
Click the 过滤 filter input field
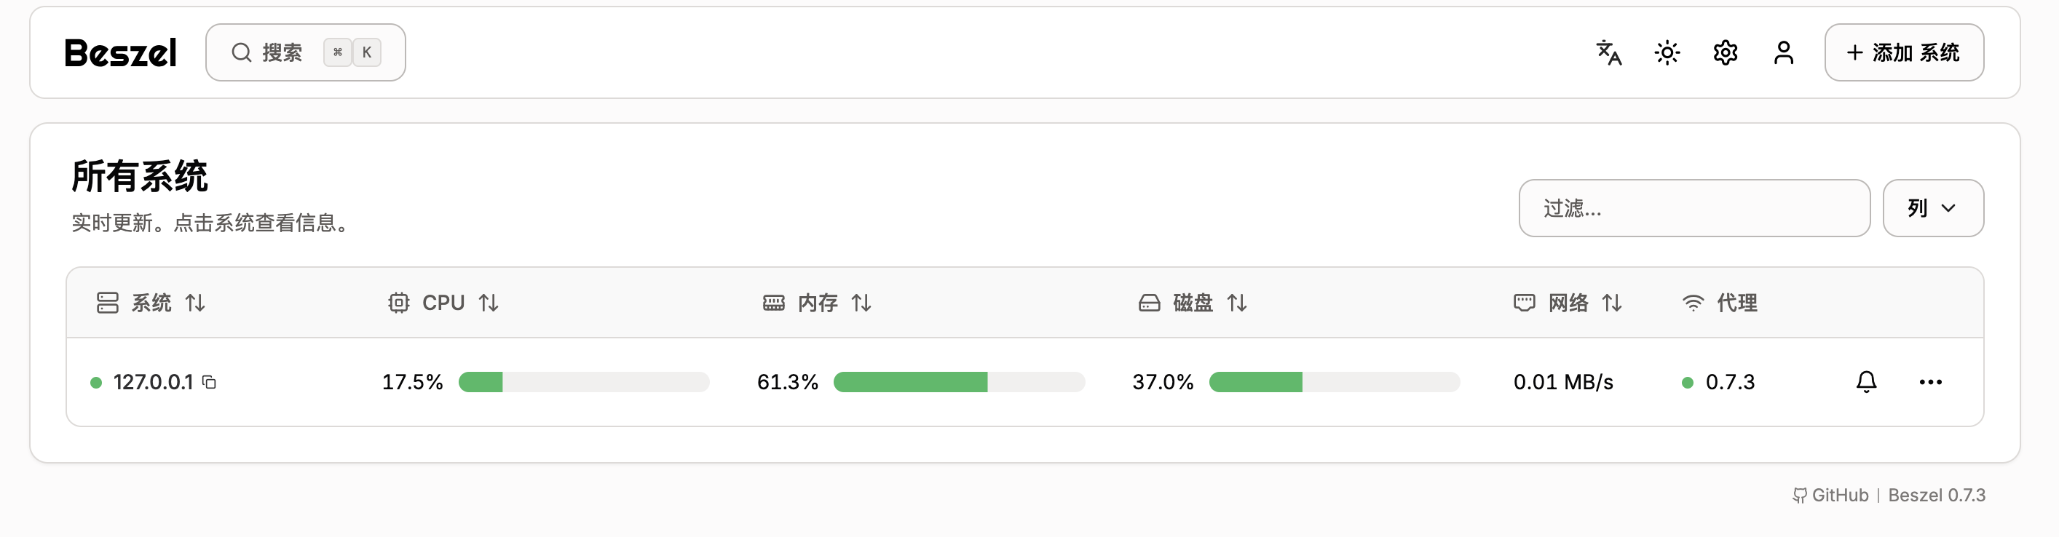pos(1694,208)
